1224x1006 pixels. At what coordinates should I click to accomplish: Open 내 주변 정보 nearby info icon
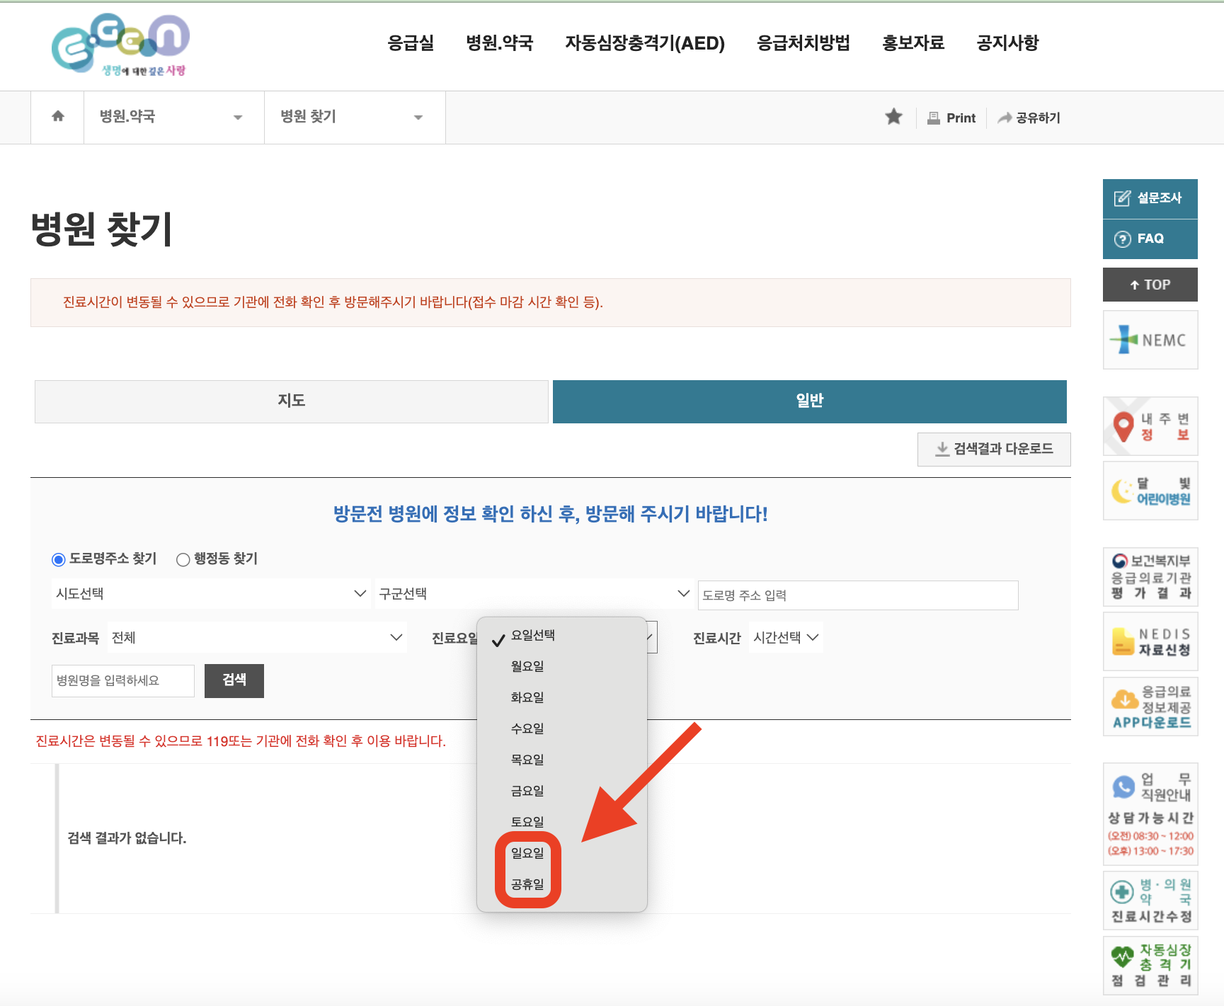[x=1149, y=425]
